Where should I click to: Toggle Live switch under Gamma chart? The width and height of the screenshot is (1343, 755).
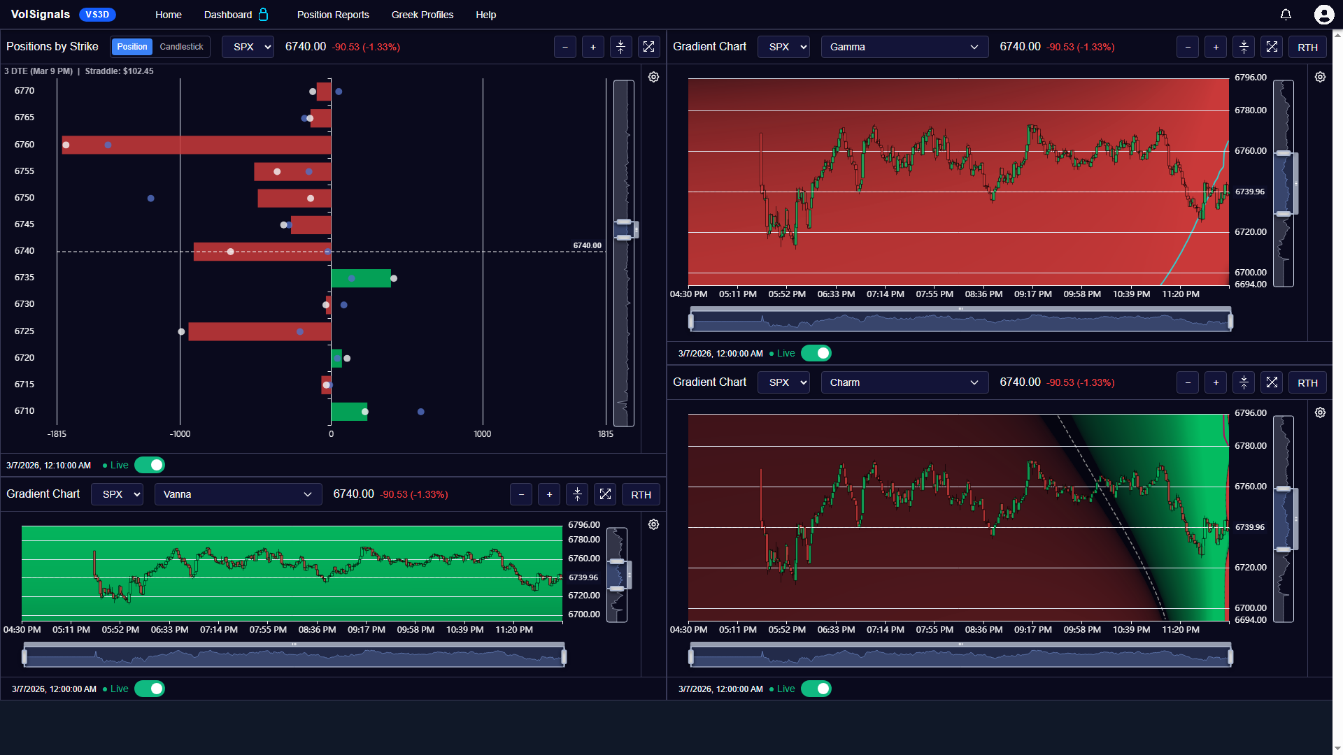(816, 353)
